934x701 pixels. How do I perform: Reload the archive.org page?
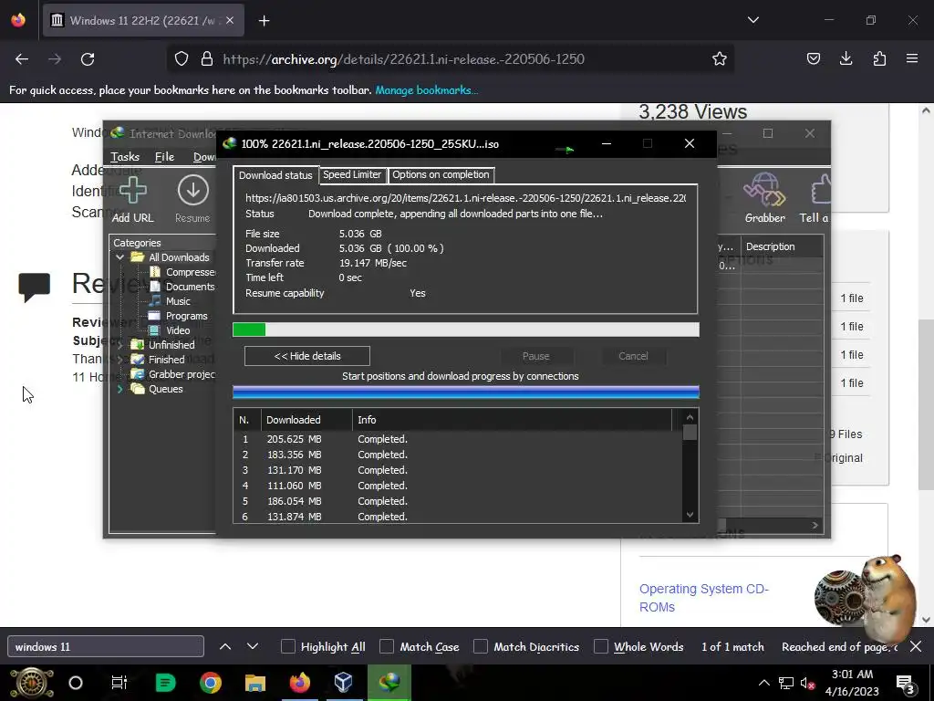click(88, 59)
